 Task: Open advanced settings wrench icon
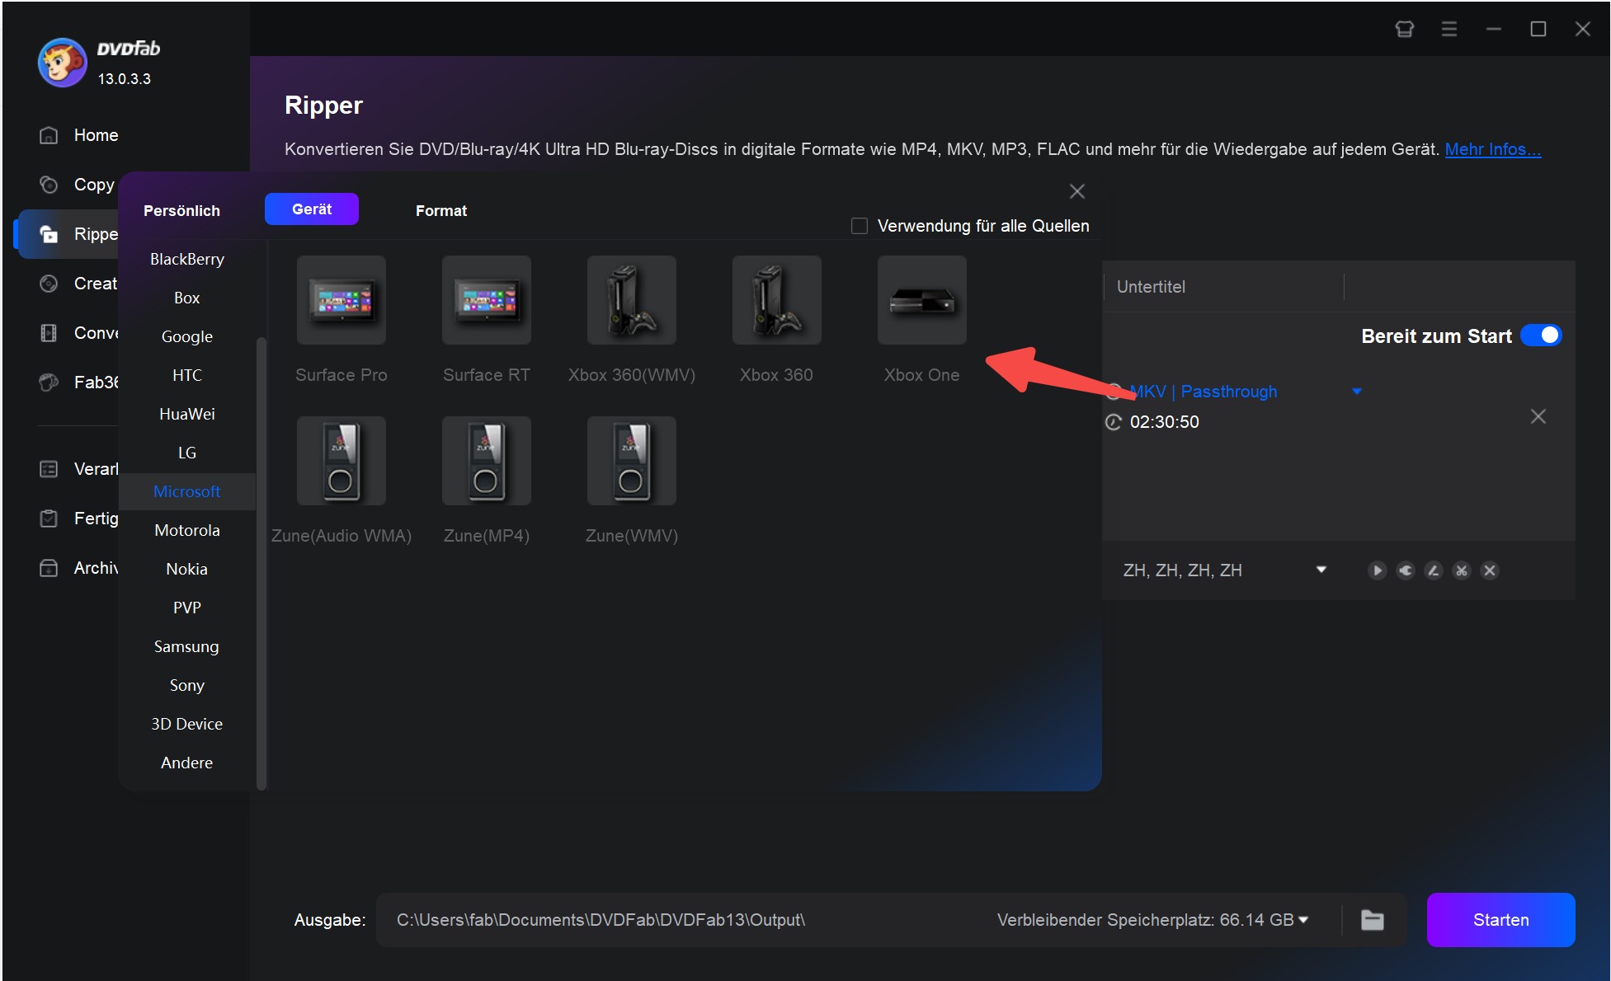(1406, 570)
